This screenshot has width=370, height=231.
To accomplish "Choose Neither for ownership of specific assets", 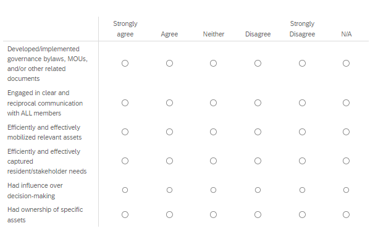I will [213, 215].
